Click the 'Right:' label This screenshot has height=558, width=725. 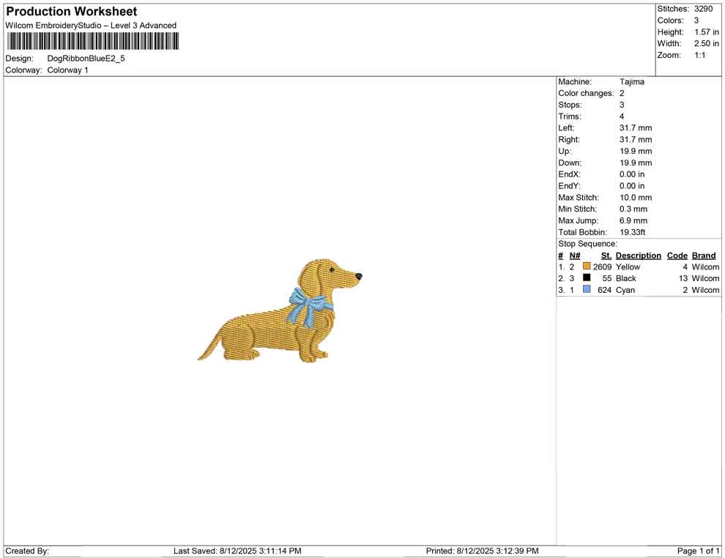point(569,140)
